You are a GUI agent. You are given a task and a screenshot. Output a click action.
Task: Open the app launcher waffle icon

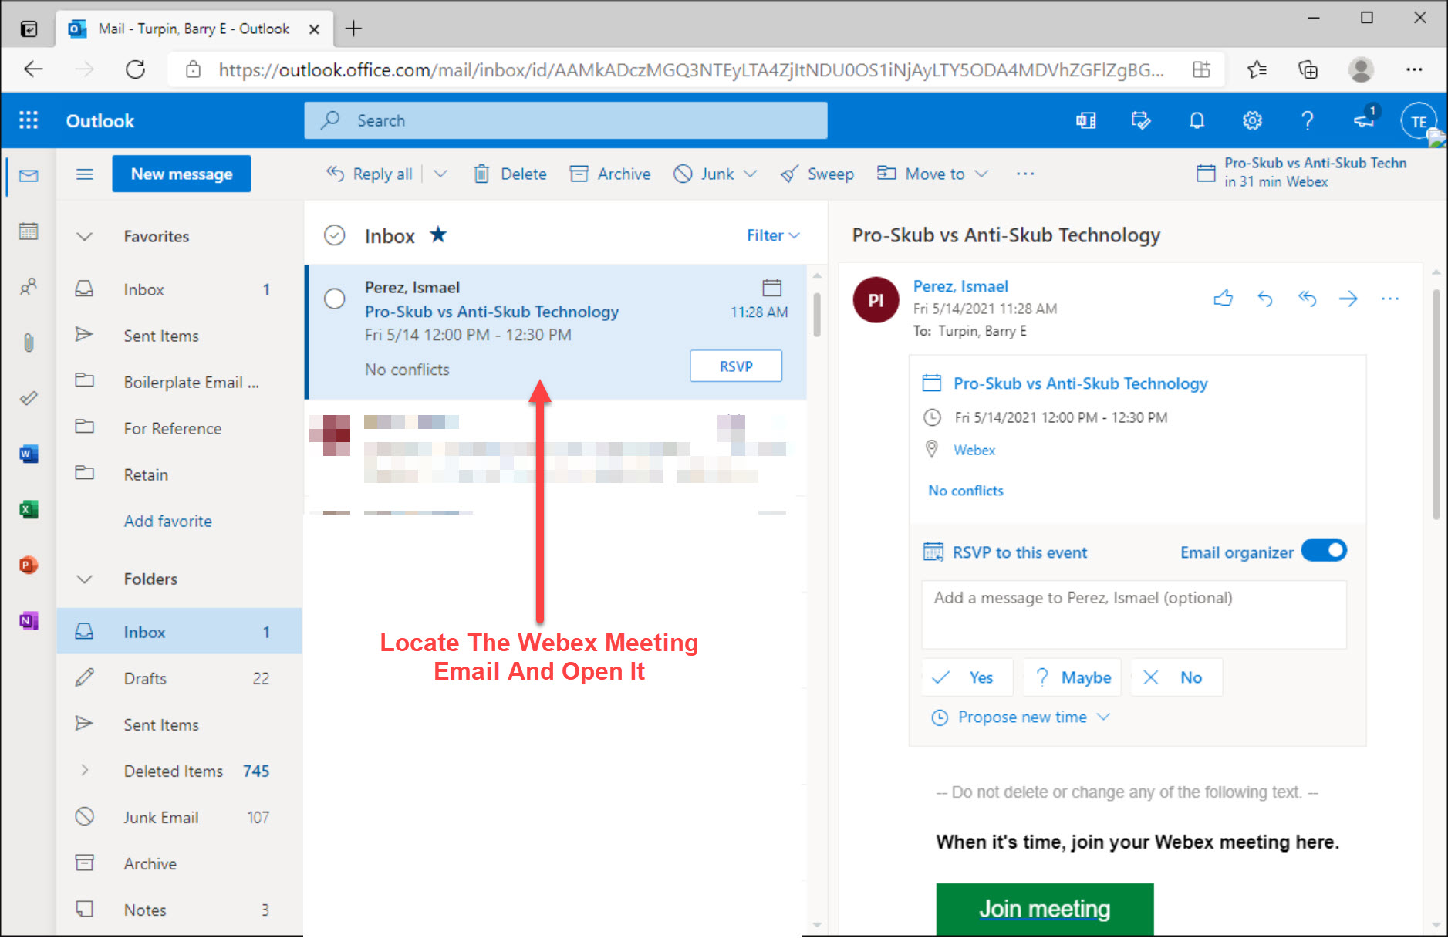pyautogui.click(x=29, y=120)
